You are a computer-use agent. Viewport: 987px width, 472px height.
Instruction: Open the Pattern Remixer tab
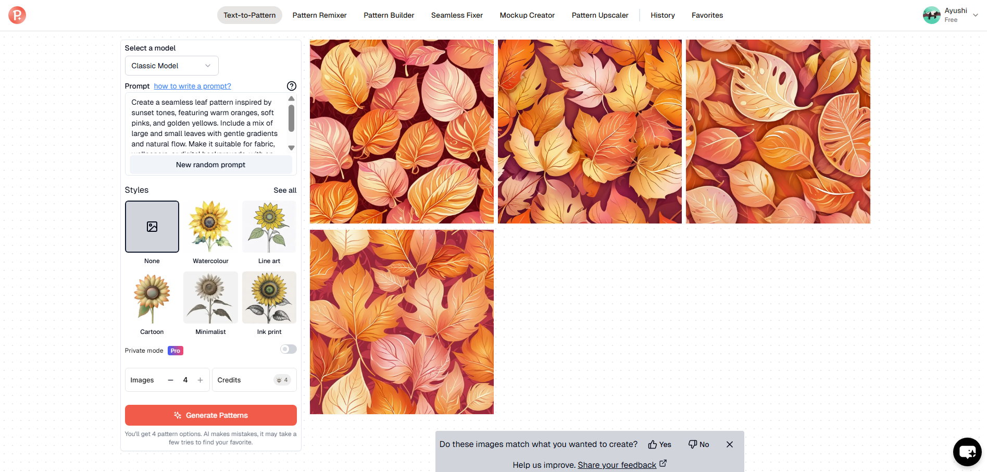click(319, 15)
